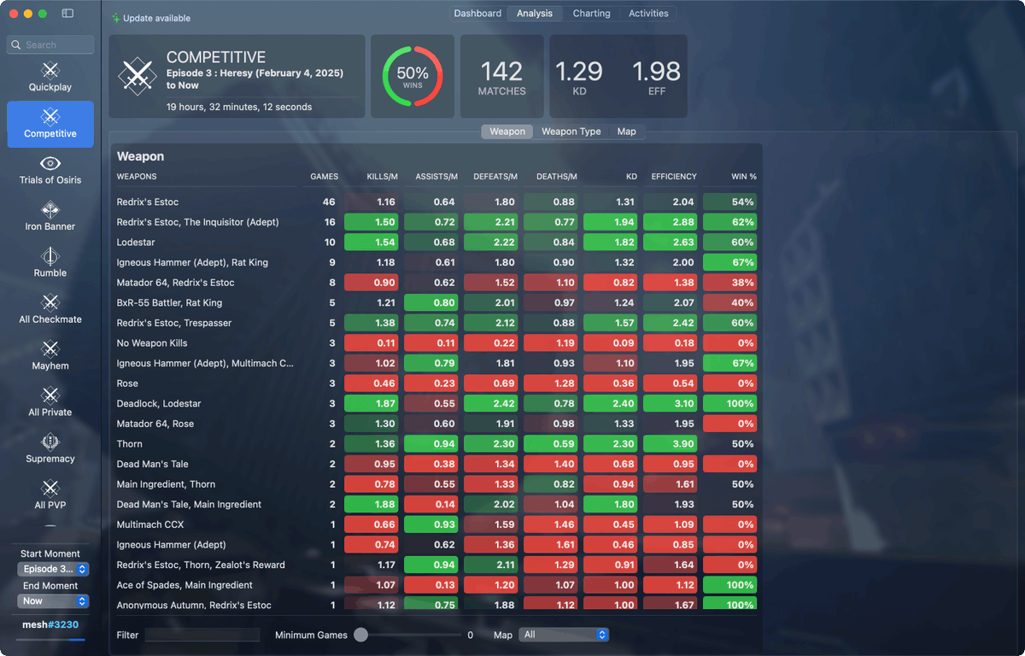Image resolution: width=1025 pixels, height=656 pixels.
Task: Select the Quickplay crossed-swords icon
Action: (50, 70)
